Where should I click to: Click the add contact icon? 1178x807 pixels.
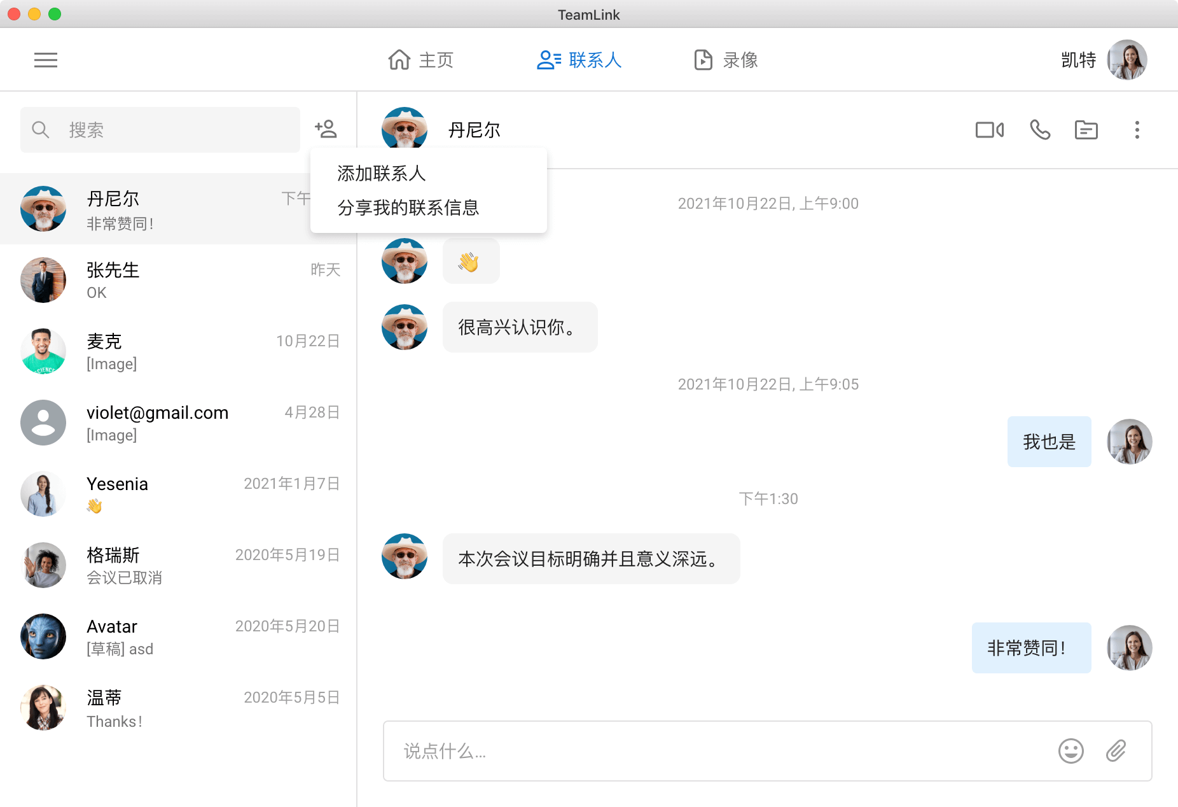click(x=326, y=129)
